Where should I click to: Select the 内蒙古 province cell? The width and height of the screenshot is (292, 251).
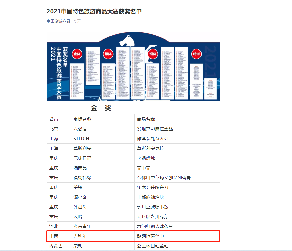59,246
